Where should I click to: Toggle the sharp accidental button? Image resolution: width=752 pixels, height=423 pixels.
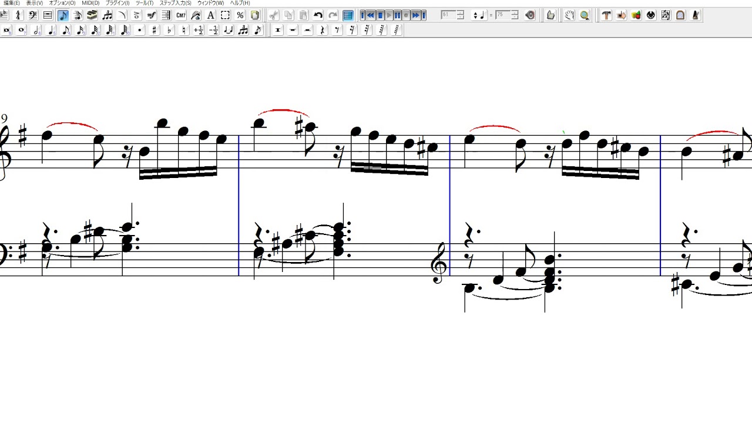click(x=155, y=30)
